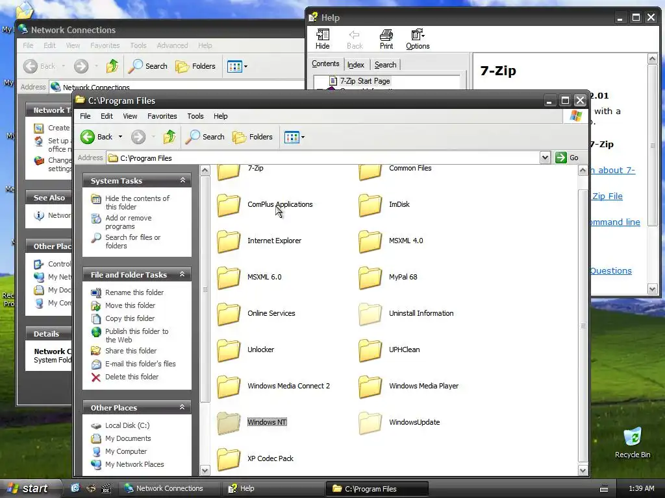Select the WindowsUpdate hidden folder icon
Image resolution: width=665 pixels, height=498 pixels.
[370, 423]
